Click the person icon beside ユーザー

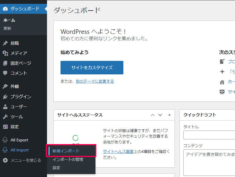(5, 107)
